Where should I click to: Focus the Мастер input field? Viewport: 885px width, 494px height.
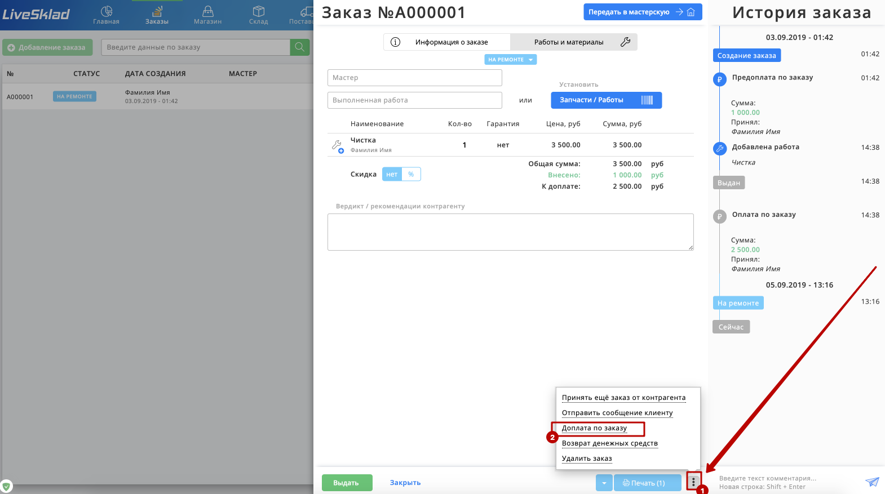click(x=415, y=78)
